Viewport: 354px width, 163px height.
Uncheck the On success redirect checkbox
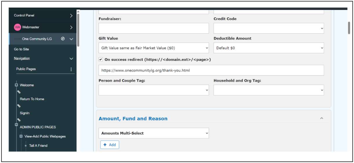coord(100,60)
